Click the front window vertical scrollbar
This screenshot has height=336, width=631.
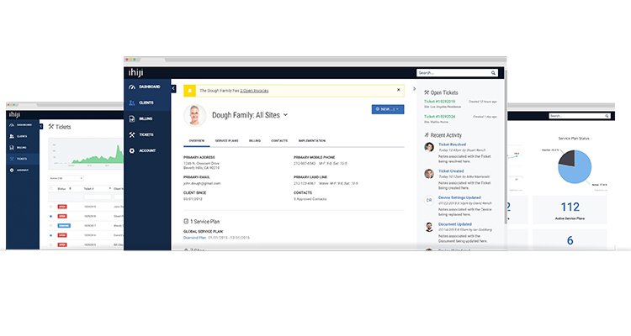pyautogui.click(x=506, y=147)
